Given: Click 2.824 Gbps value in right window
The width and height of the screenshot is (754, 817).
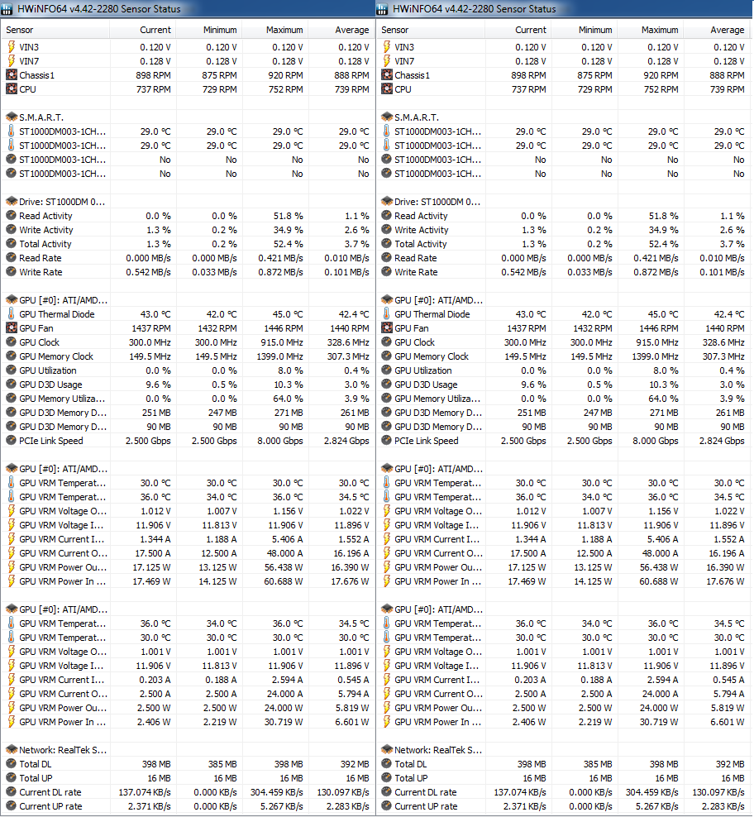Looking at the screenshot, I should [722, 441].
